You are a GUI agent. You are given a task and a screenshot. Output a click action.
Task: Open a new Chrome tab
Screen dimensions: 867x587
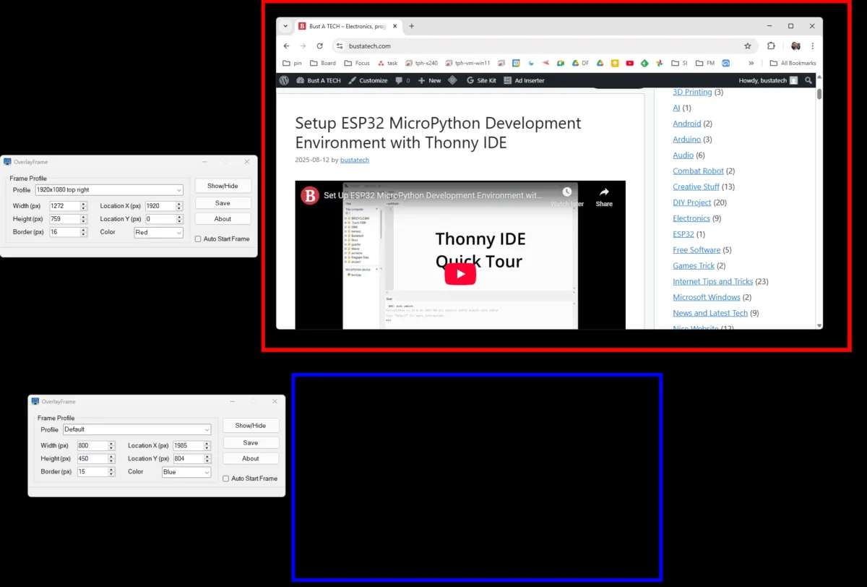[x=412, y=26]
